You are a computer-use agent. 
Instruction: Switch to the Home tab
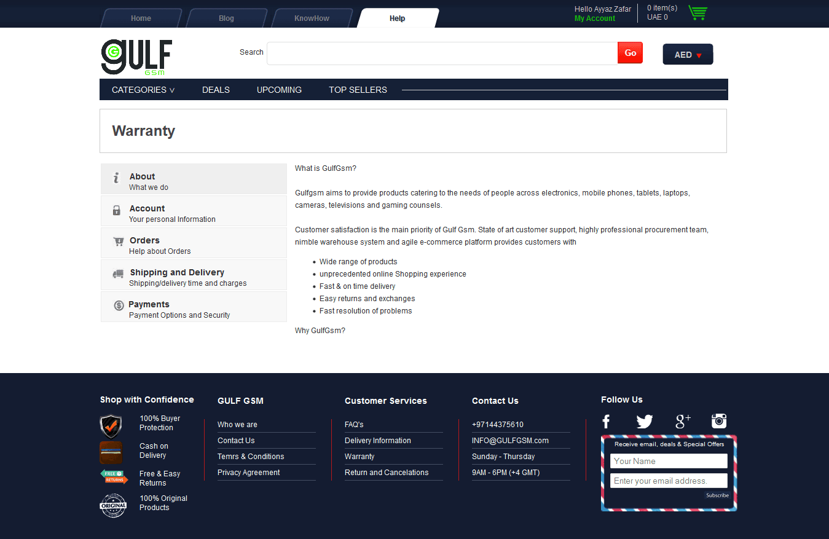(x=141, y=18)
